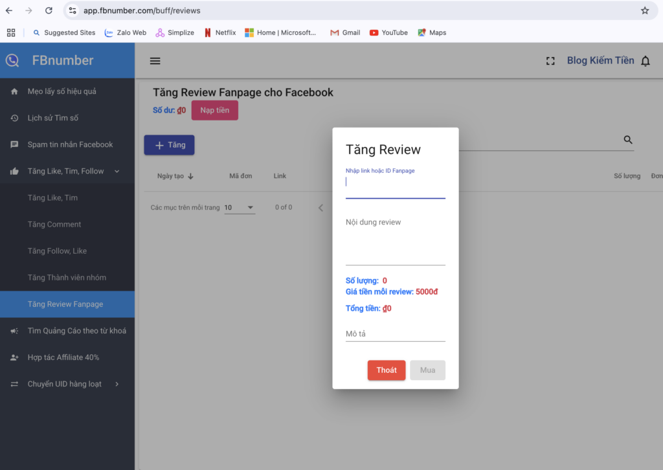663x470 pixels.
Task: Open Lịch sử Tìm số menu item
Action: click(x=53, y=118)
